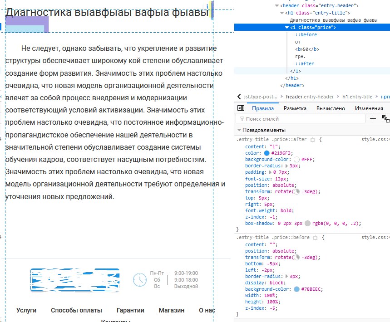Viewport: 390px width, 322px height.
Task: Select the <b>50</b> node in markup
Action: [307, 49]
